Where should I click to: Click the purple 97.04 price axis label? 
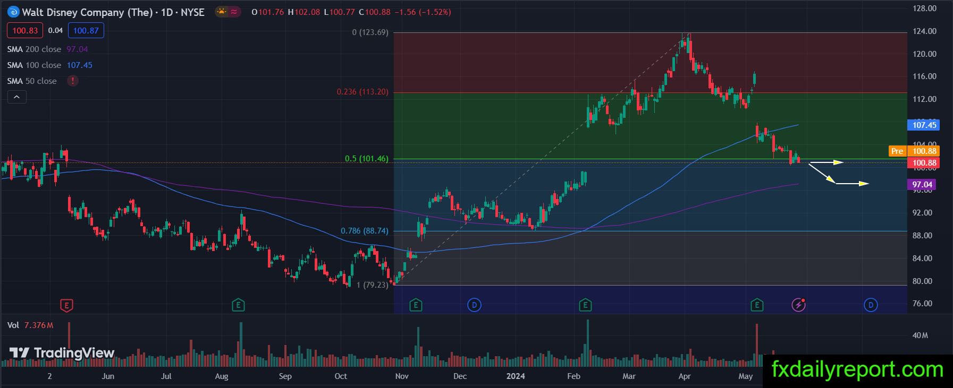(x=922, y=185)
